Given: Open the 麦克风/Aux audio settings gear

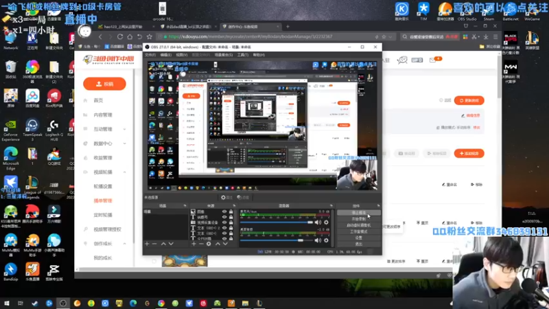Looking at the screenshot, I should coord(327,222).
